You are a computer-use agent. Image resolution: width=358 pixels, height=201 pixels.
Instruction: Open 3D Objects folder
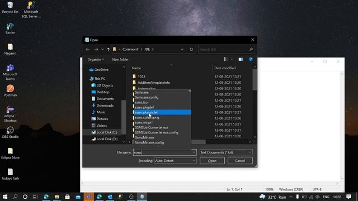(x=102, y=85)
